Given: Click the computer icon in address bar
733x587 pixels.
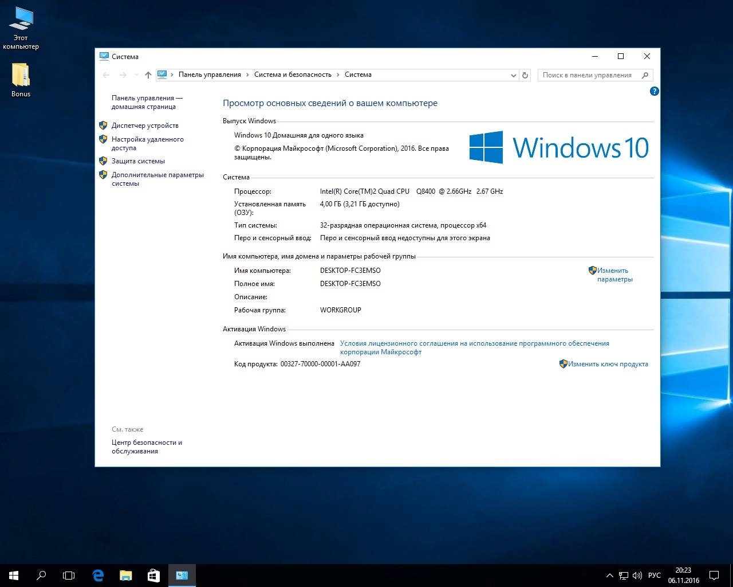Looking at the screenshot, I should click(162, 75).
